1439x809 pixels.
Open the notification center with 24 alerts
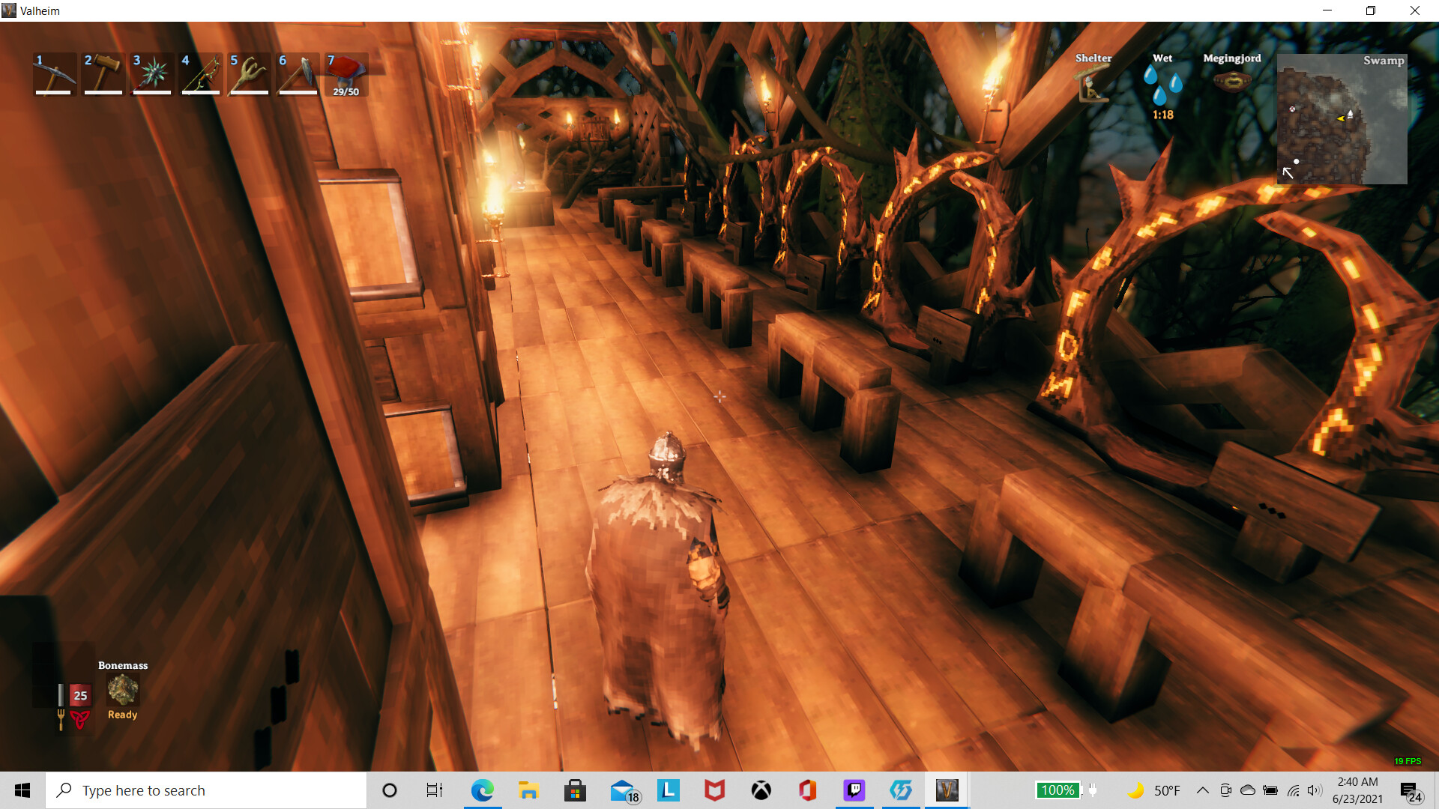point(1410,791)
